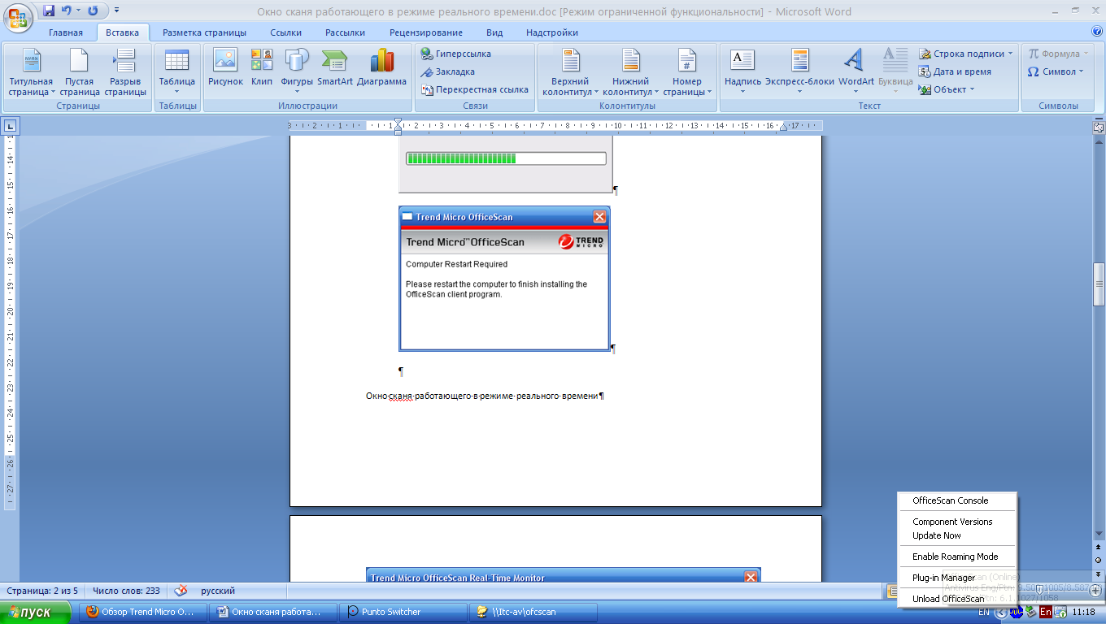The width and height of the screenshot is (1106, 624).
Task: Insert a page break (Разрыв страницы)
Action: click(x=125, y=72)
